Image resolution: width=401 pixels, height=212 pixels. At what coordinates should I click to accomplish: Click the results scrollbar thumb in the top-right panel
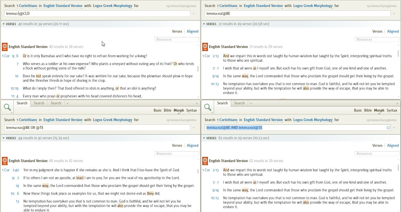pos(398,53)
